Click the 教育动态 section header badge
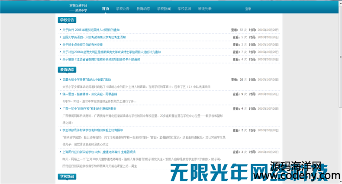 point(67,69)
